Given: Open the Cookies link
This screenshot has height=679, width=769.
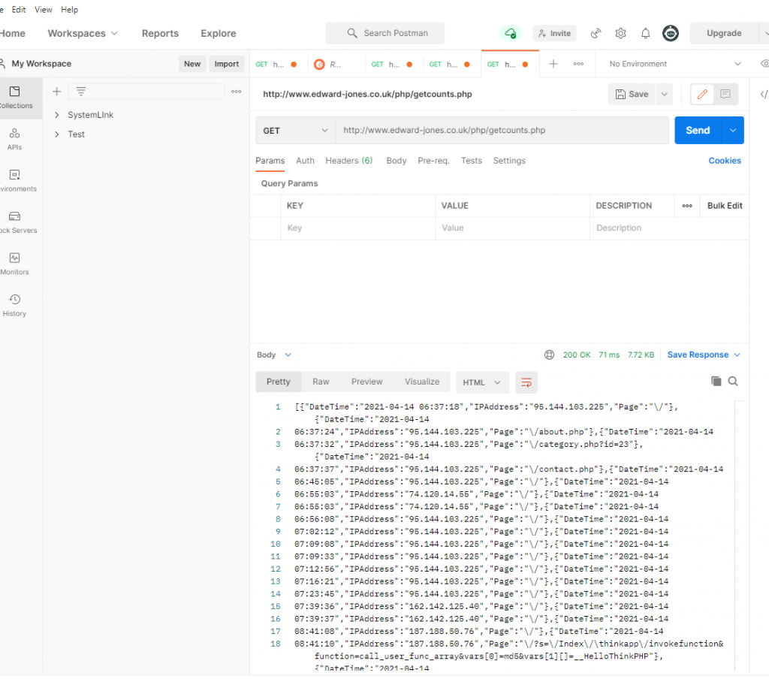Looking at the screenshot, I should 725,161.
